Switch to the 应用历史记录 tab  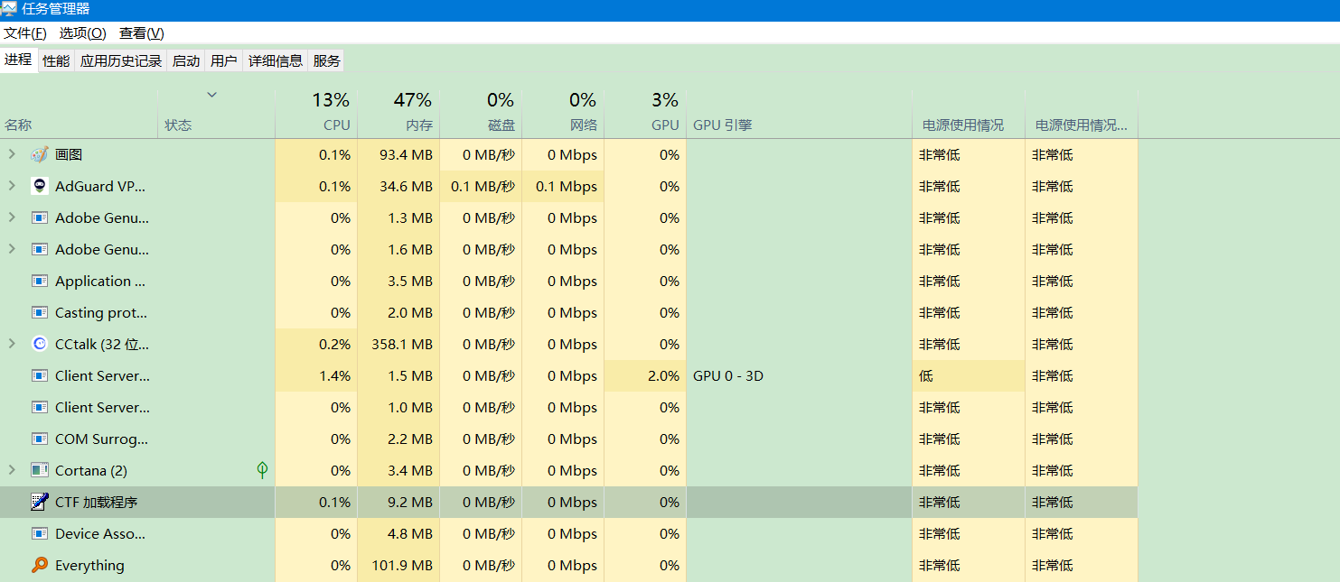point(121,60)
